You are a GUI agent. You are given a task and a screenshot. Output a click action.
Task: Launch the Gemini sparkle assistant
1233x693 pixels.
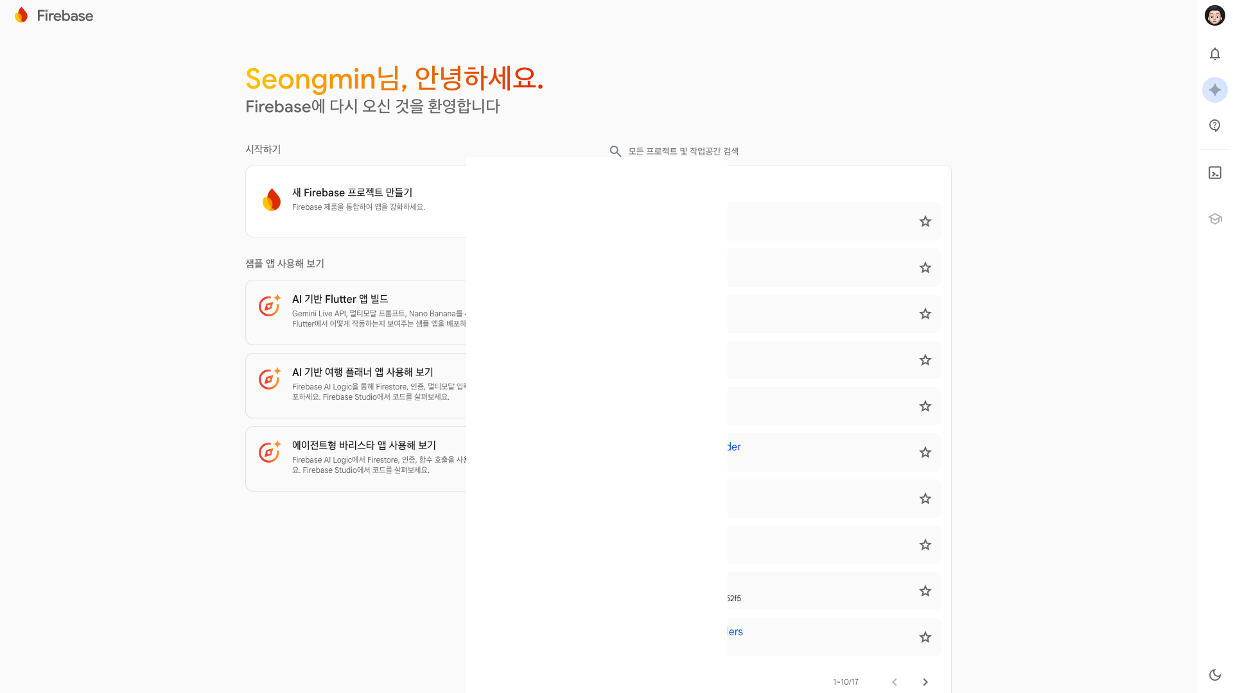[x=1214, y=90]
